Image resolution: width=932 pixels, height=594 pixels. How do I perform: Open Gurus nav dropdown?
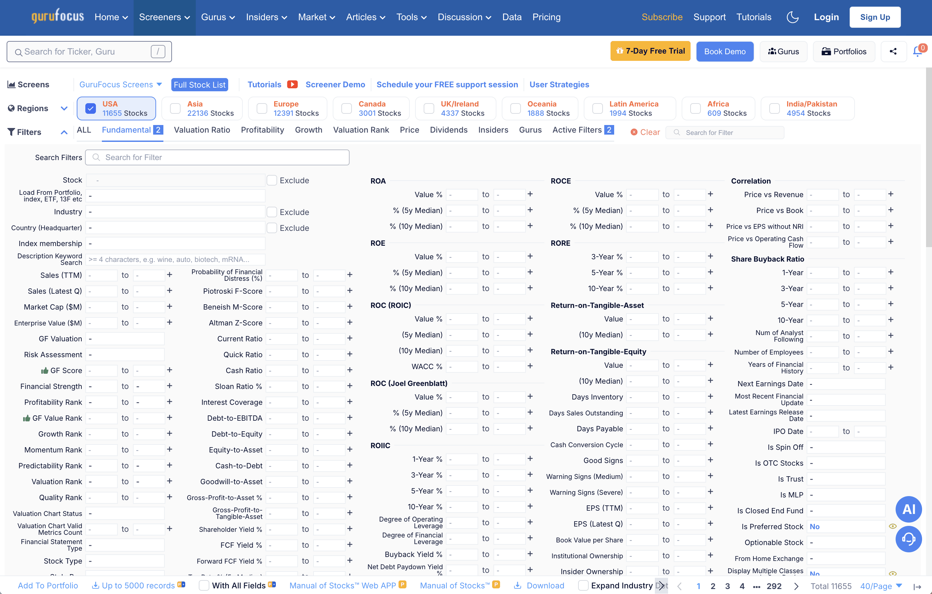218,17
